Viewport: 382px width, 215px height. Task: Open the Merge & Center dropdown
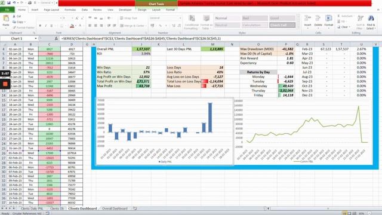tap(146, 26)
